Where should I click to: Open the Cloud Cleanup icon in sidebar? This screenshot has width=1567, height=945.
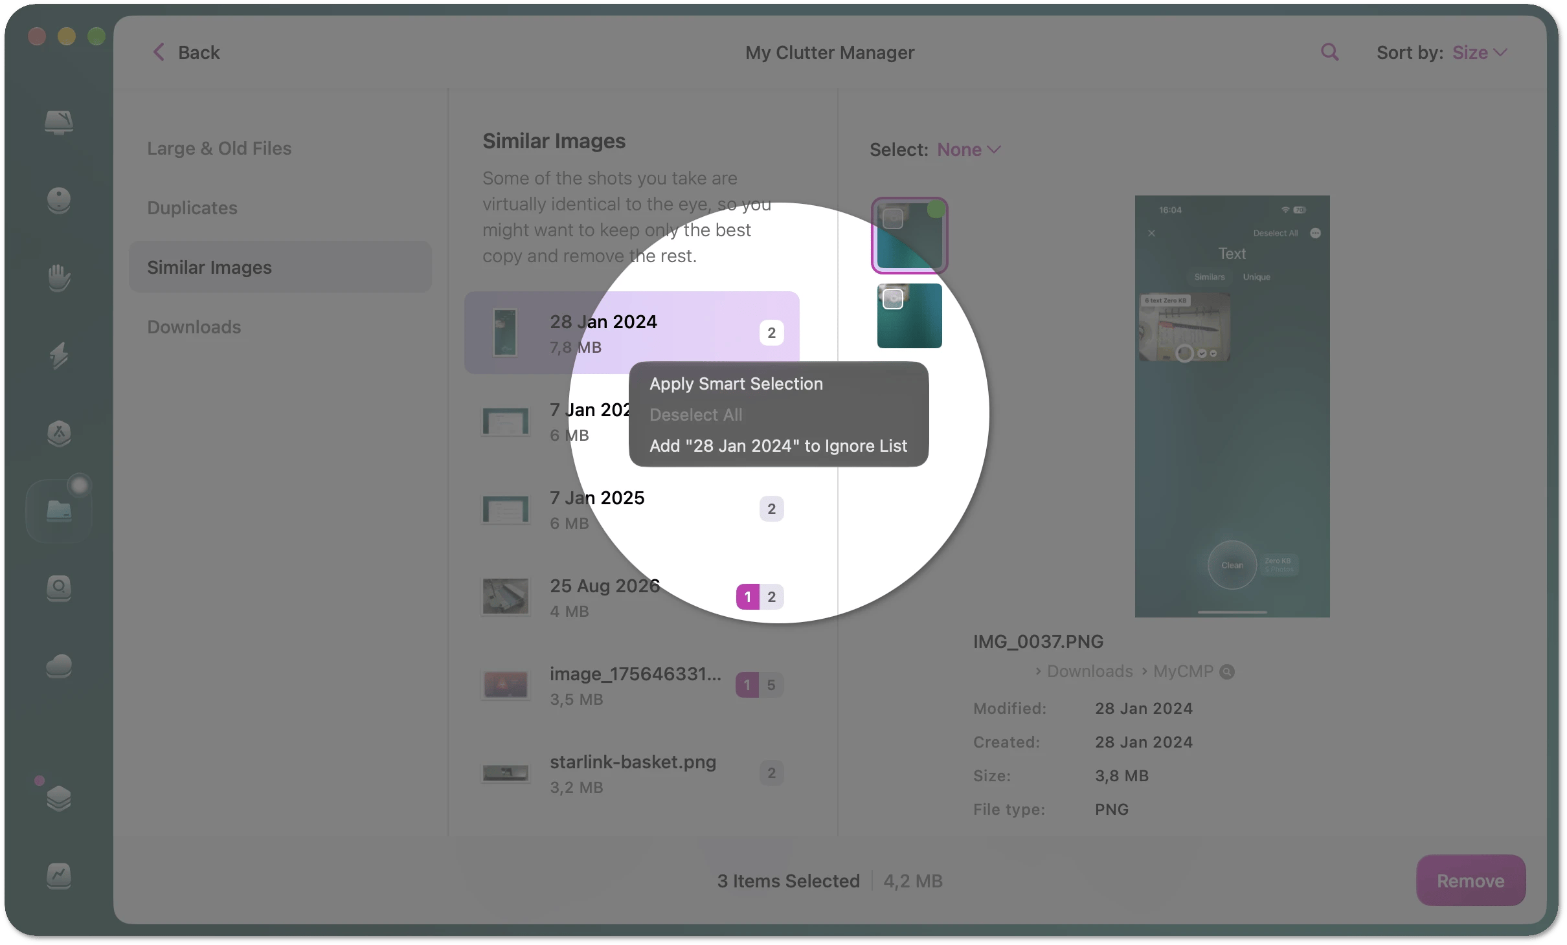click(59, 666)
